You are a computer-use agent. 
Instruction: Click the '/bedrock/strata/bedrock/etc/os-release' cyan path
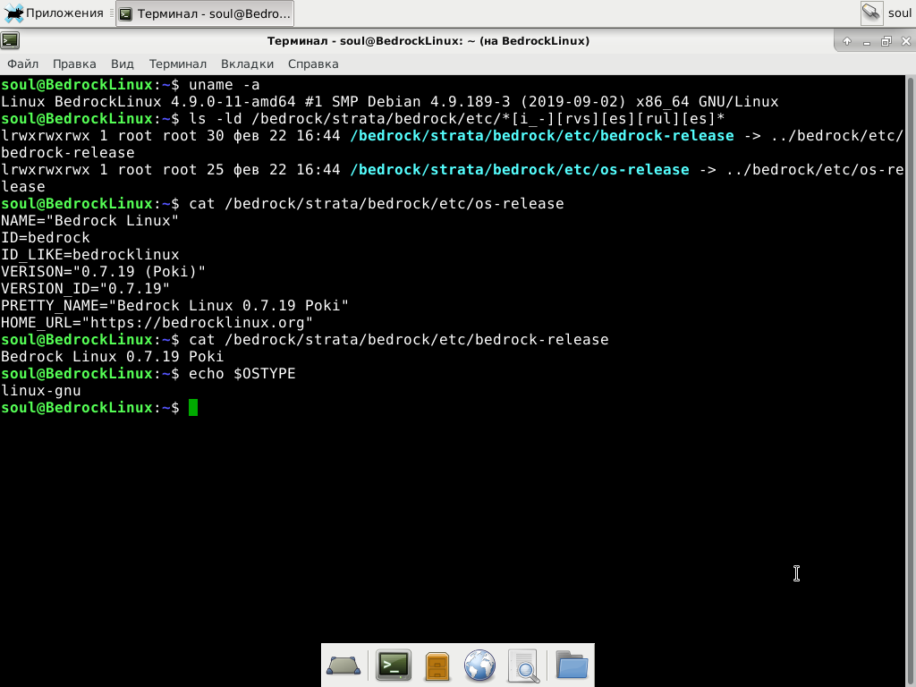tap(520, 169)
